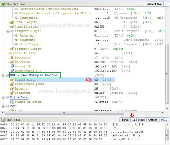Viewport: 170px width, 145px height.
Task: Click hex row beginning at offset 0013
Action: pyautogui.click(x=72, y=125)
